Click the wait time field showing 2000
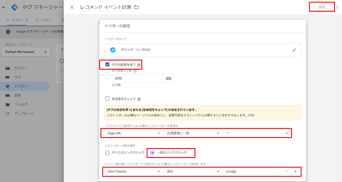This screenshot has width=342, height=182. click(138, 78)
